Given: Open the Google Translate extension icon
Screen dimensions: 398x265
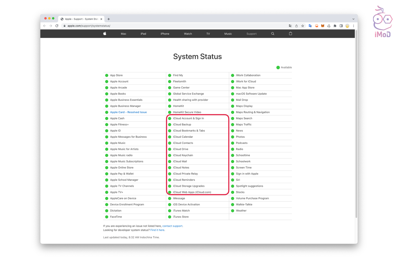Looking at the screenshot, I should click(x=310, y=26).
